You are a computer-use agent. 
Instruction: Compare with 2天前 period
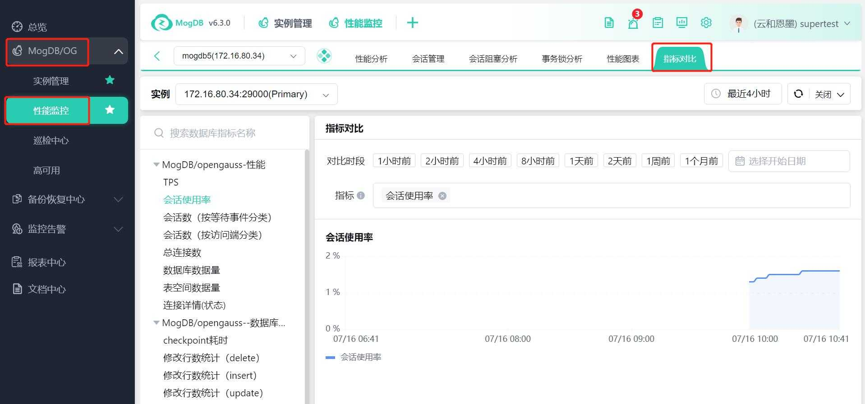tap(620, 161)
